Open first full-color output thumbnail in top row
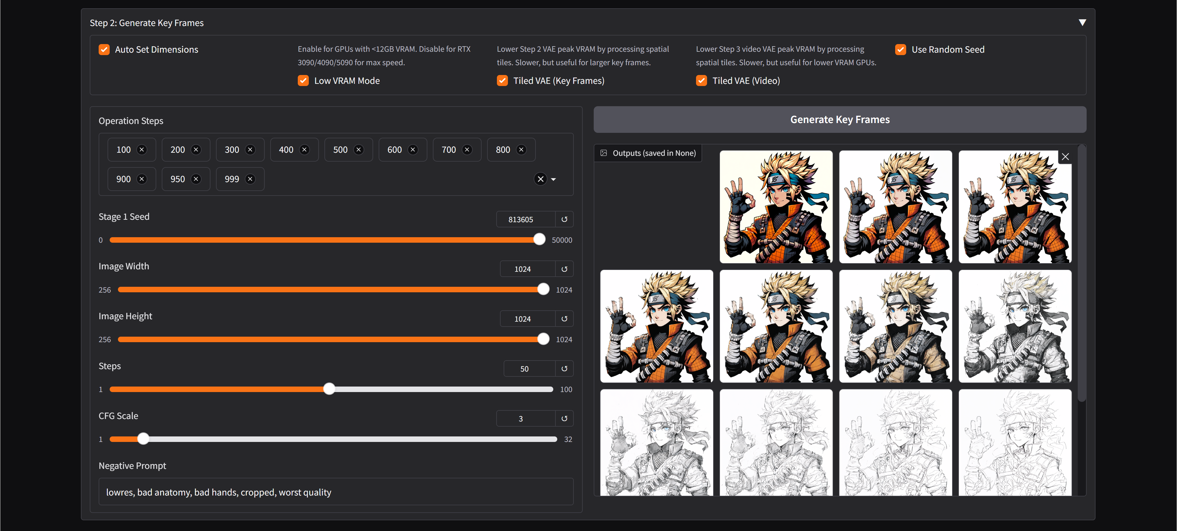The height and width of the screenshot is (531, 1177). 776,207
